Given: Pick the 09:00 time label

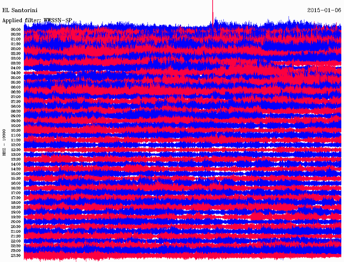Looking at the screenshot, I should [x=16, y=116].
